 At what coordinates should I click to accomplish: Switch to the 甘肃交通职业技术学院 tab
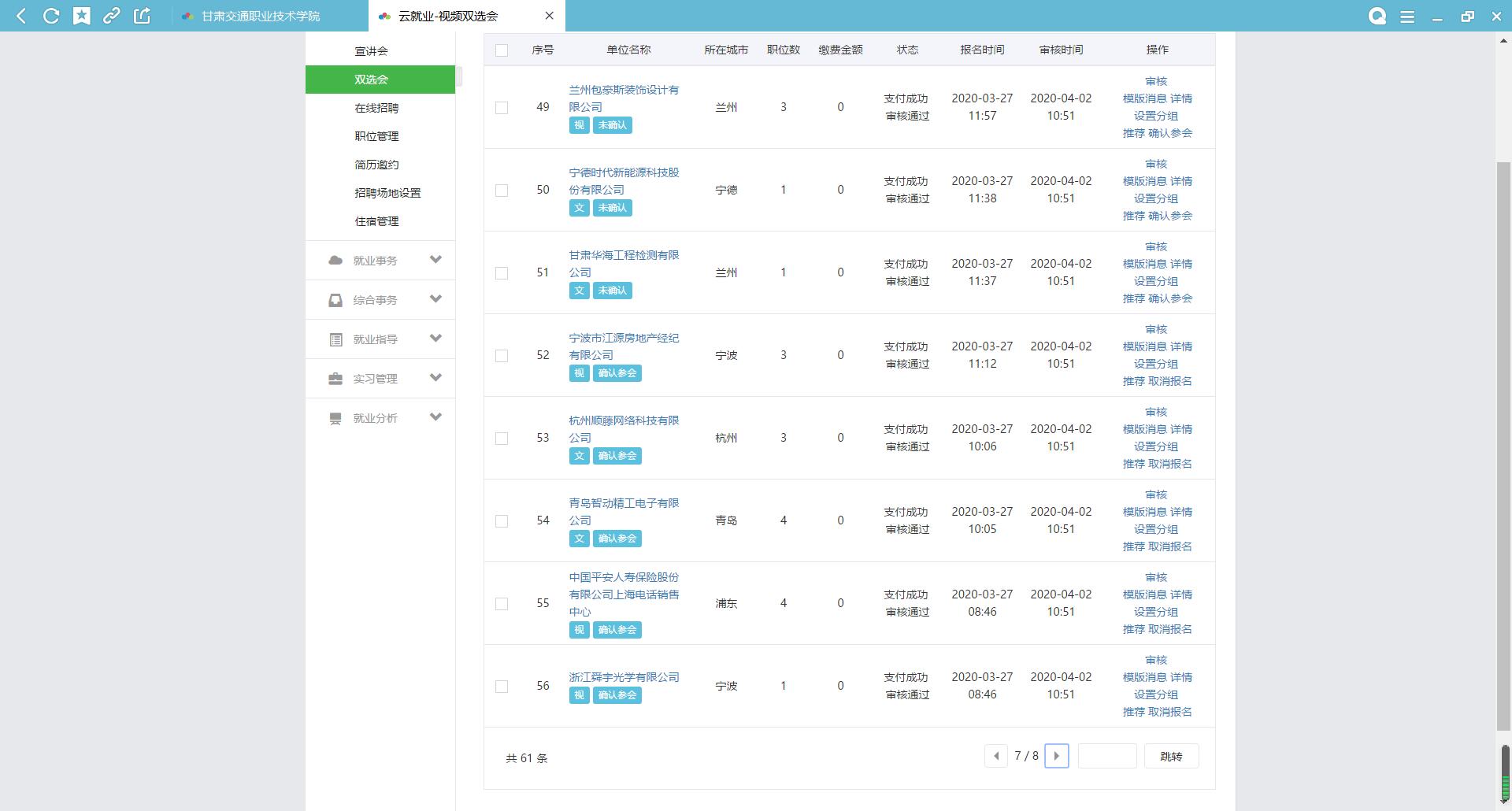[260, 16]
